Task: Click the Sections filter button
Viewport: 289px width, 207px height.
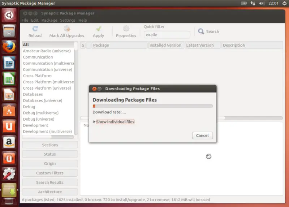Action: pyautogui.click(x=50, y=145)
